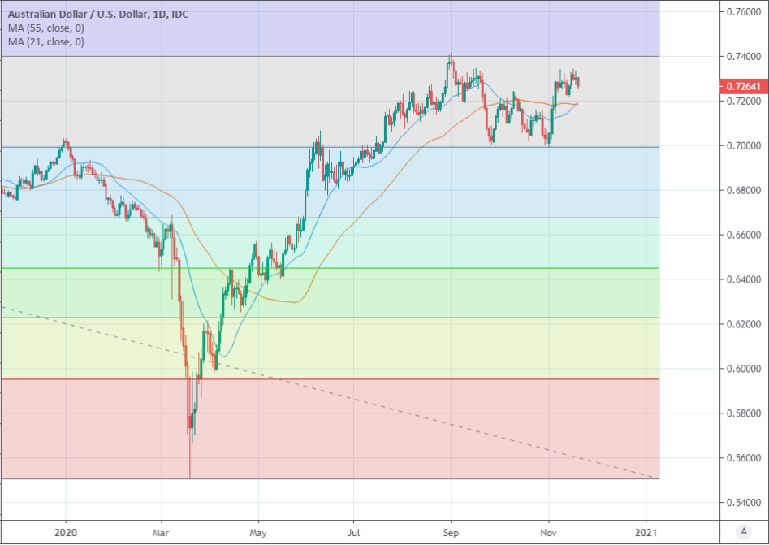Click the 0.54000 price axis label
The width and height of the screenshot is (769, 545).
(742, 503)
